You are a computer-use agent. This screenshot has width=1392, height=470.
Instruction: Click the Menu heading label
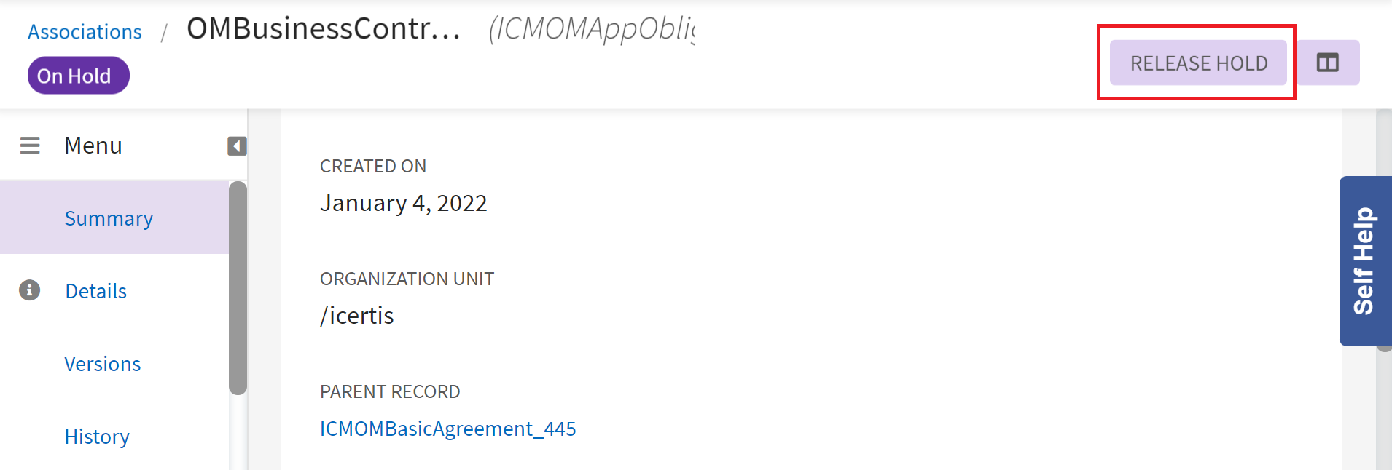tap(93, 146)
